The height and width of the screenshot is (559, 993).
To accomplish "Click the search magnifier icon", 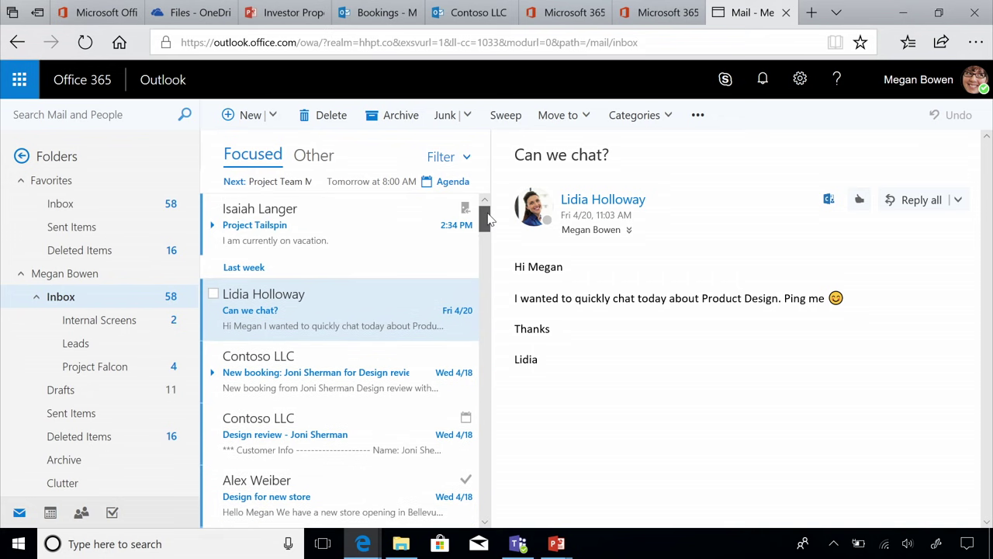I will (x=185, y=115).
